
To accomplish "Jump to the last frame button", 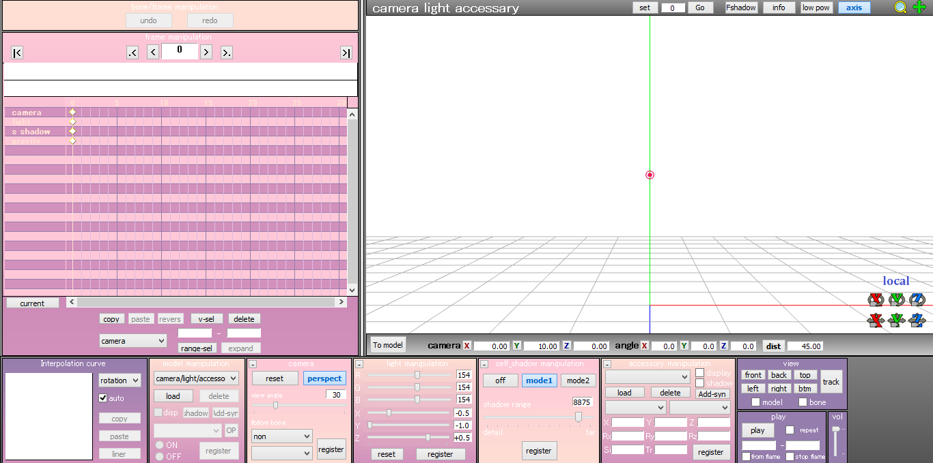I will (x=346, y=53).
